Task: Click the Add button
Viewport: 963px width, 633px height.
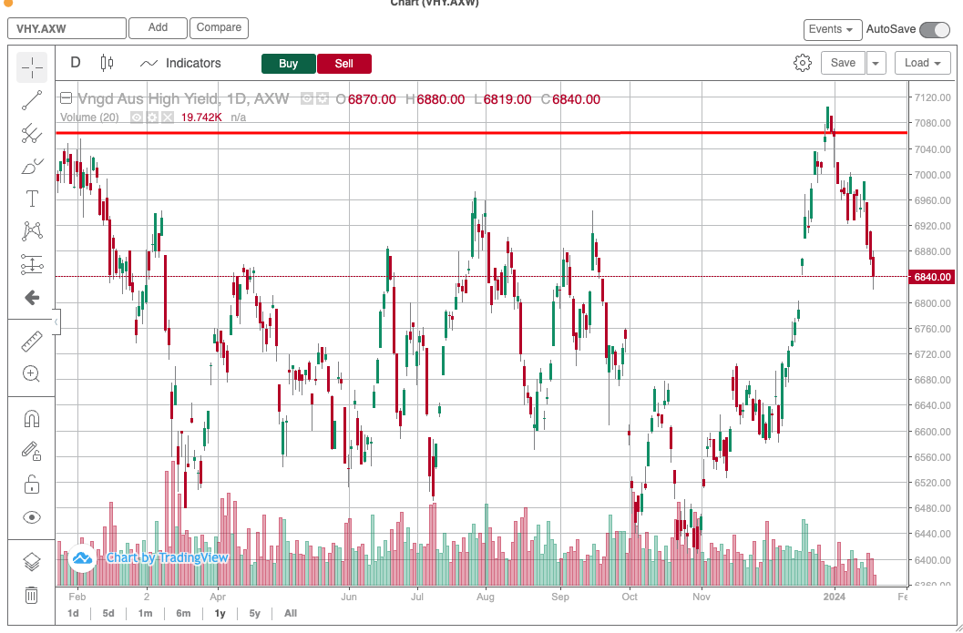Action: tap(158, 27)
